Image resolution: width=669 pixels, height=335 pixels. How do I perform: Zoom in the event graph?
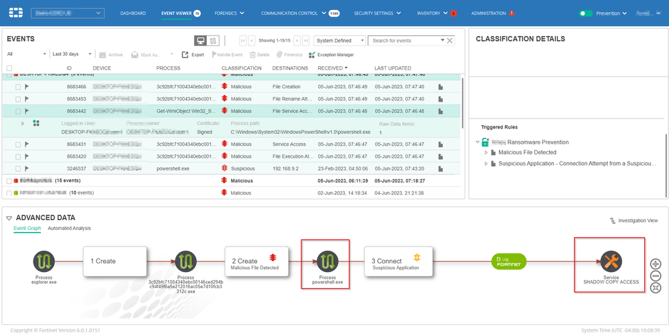(x=656, y=264)
